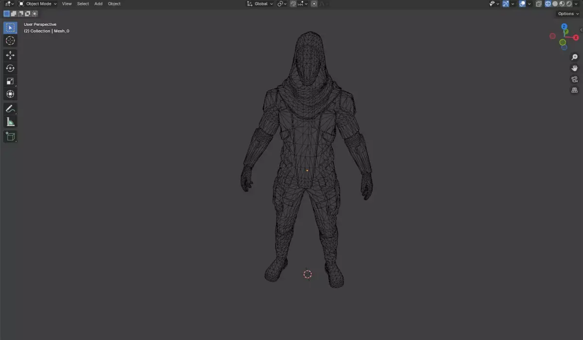This screenshot has width=583, height=340.
Task: Open Global transform orientation dropdown
Action: 260,4
